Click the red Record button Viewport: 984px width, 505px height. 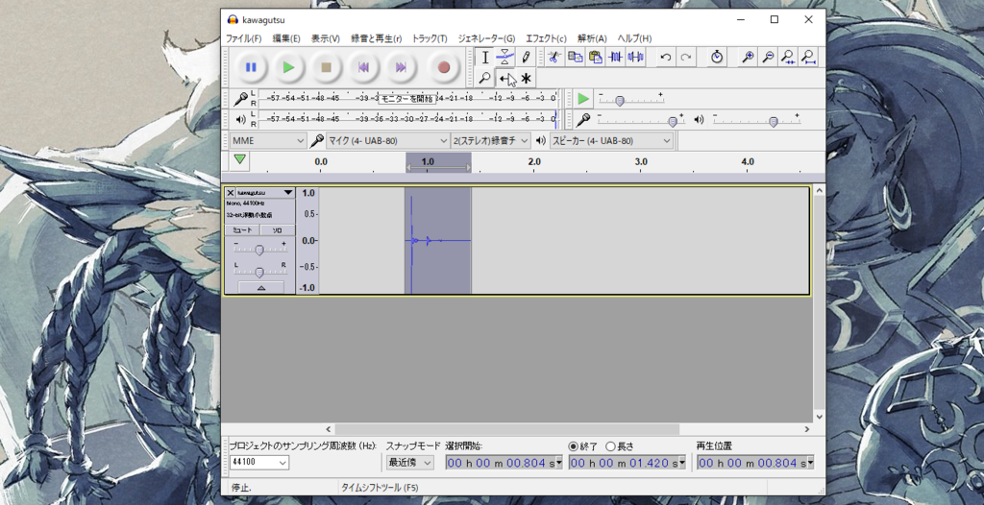click(x=444, y=67)
